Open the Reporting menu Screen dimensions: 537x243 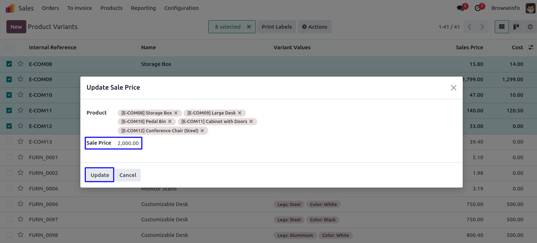(143, 8)
